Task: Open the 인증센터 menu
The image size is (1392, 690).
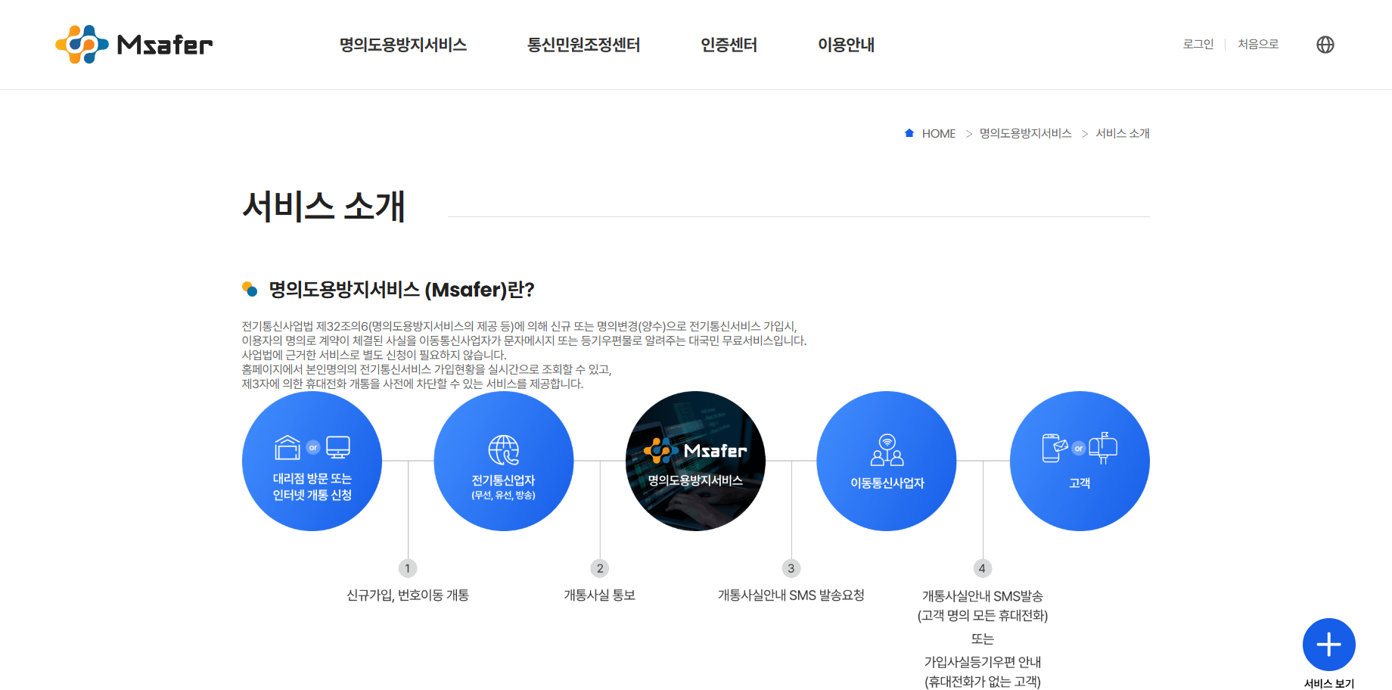Action: 729,45
